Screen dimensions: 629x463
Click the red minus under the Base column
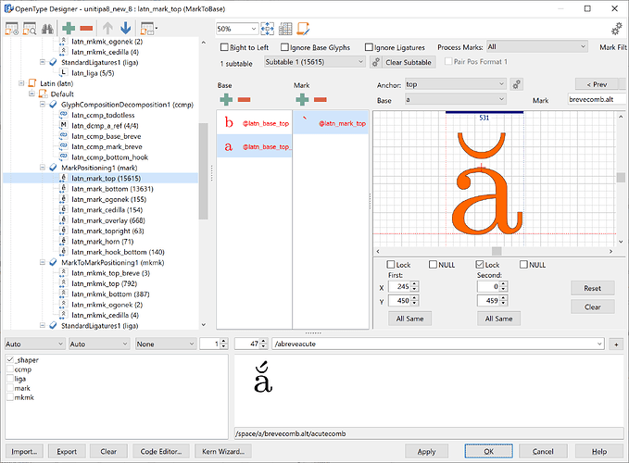pyautogui.click(x=244, y=99)
